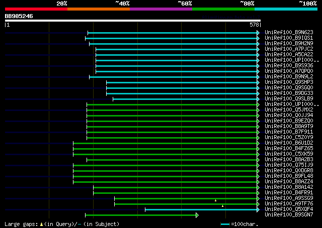Click the UniRef100_Q75IJ9 hit name

289,165
